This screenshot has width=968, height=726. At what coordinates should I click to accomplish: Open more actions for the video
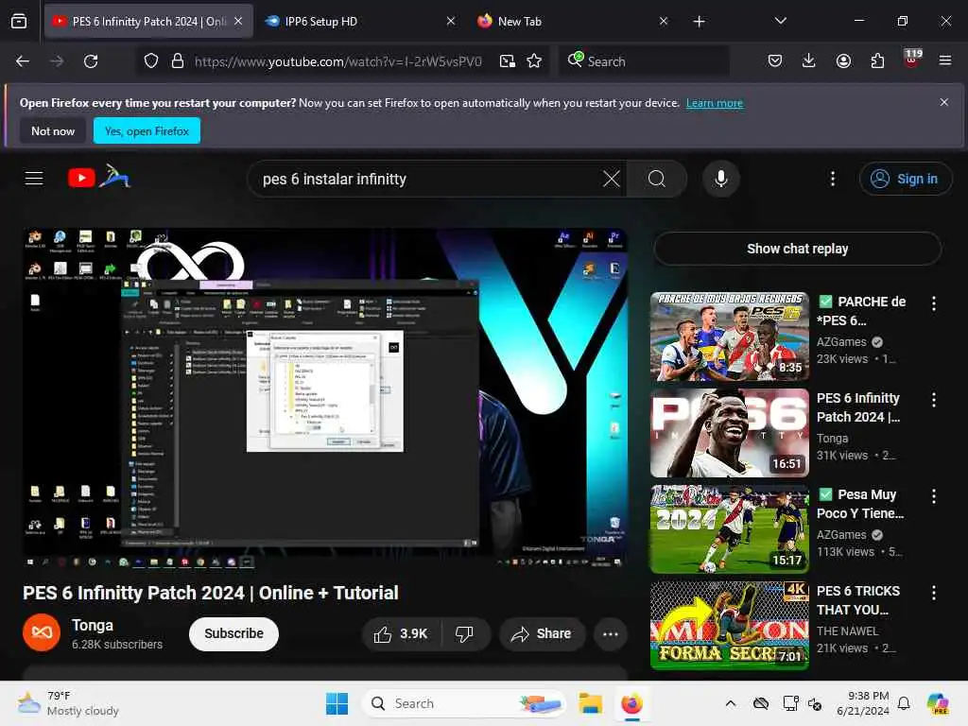pos(610,634)
